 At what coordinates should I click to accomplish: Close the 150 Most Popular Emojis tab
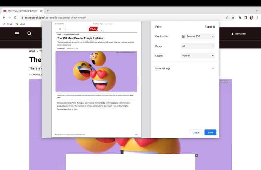coord(41,11)
